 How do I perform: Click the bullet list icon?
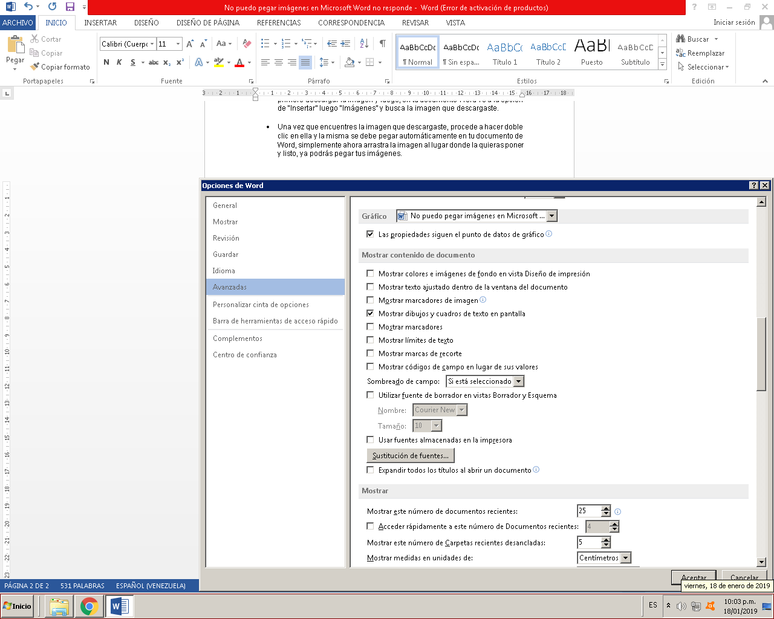[x=265, y=44]
